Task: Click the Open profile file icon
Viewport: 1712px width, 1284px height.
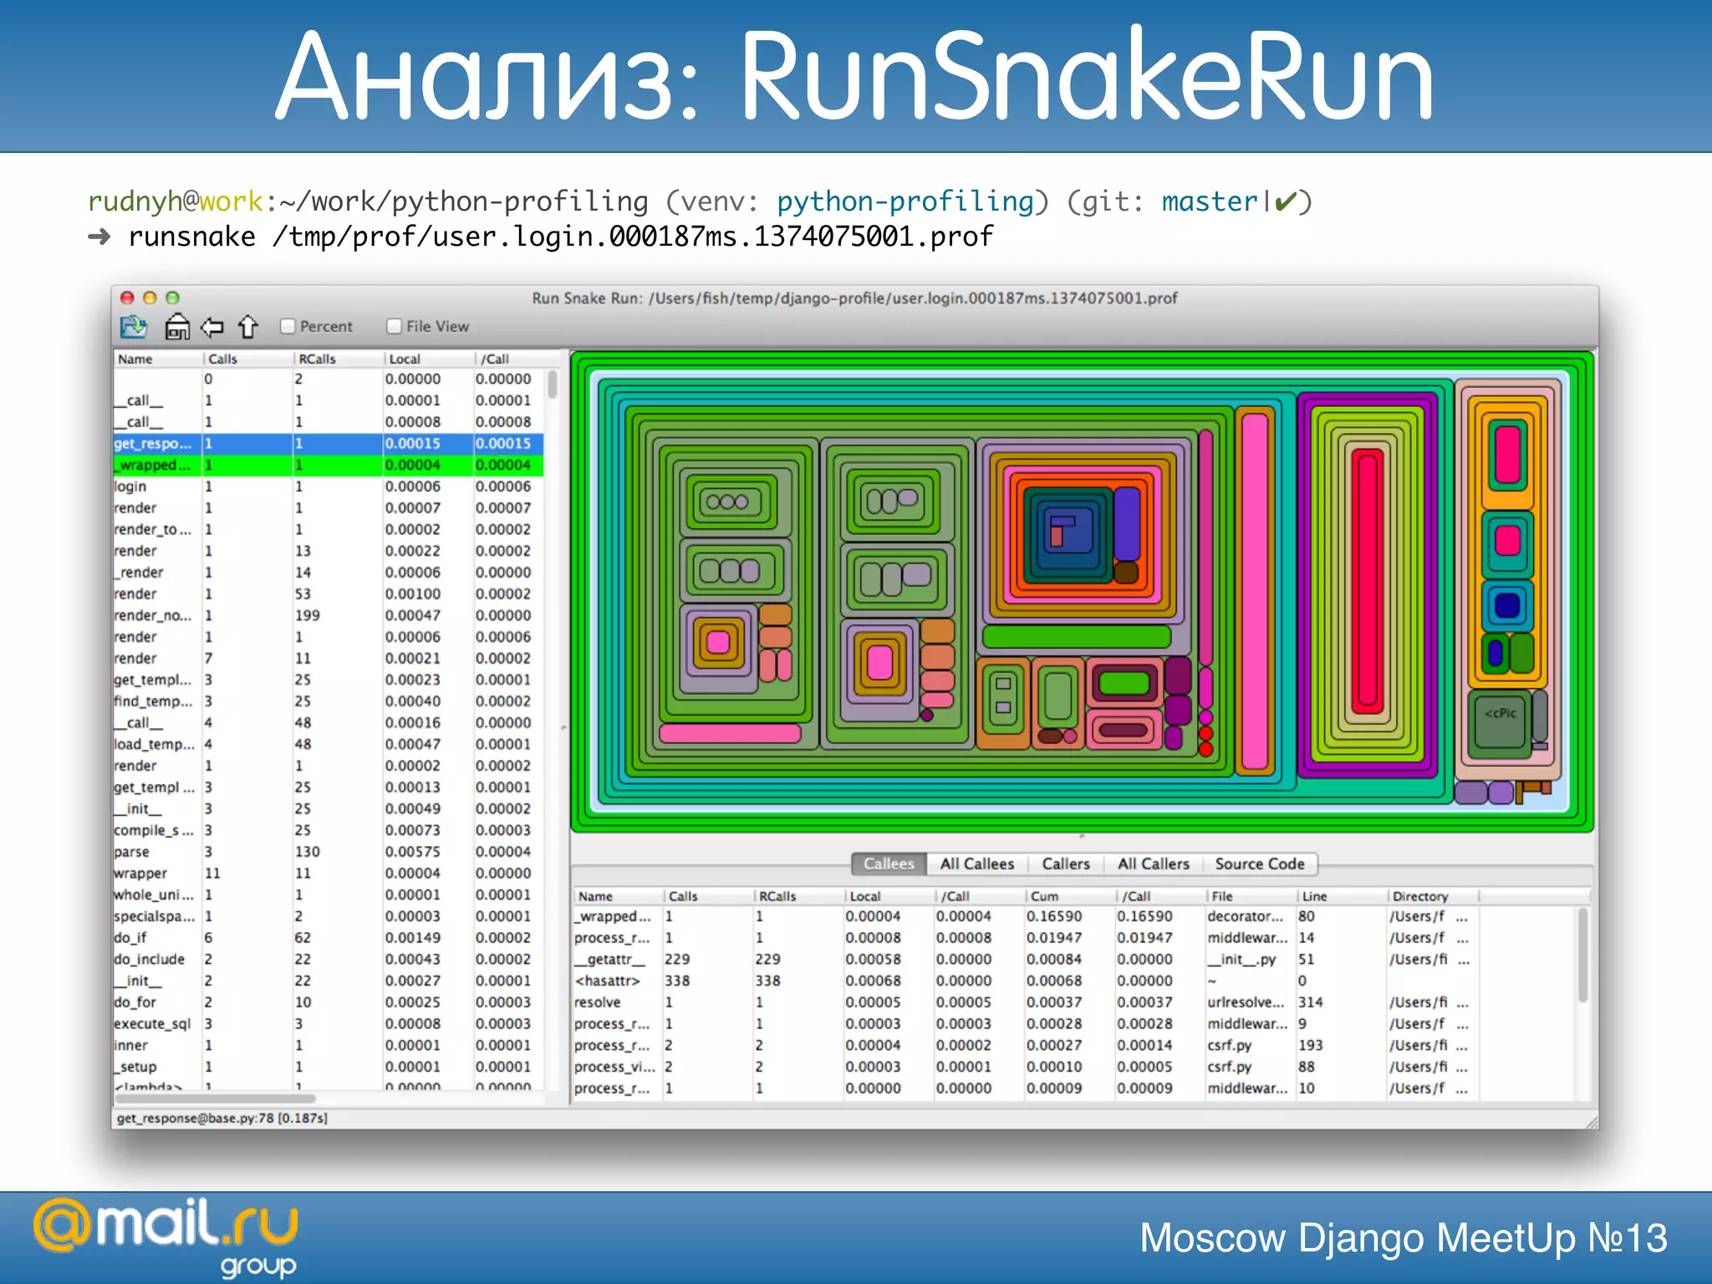Action: [x=134, y=327]
